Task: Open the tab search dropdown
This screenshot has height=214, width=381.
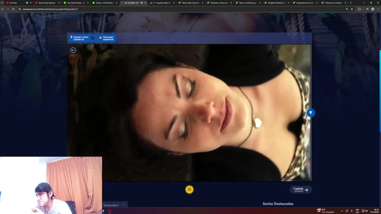Action: click(x=2, y=3)
